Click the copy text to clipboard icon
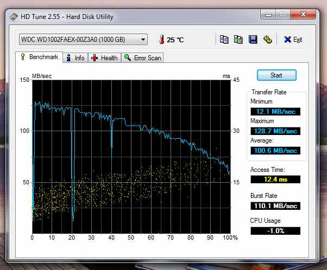 [224, 40]
